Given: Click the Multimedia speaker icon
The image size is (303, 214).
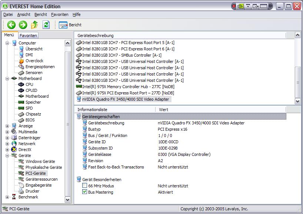Looking at the screenshot, I should pos(14,132).
